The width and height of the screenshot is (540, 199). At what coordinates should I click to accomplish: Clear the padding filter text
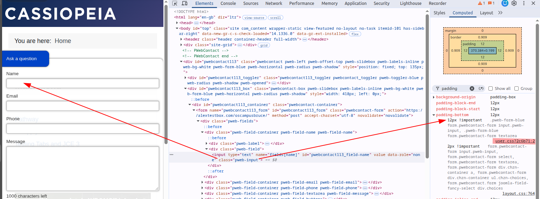click(x=472, y=88)
